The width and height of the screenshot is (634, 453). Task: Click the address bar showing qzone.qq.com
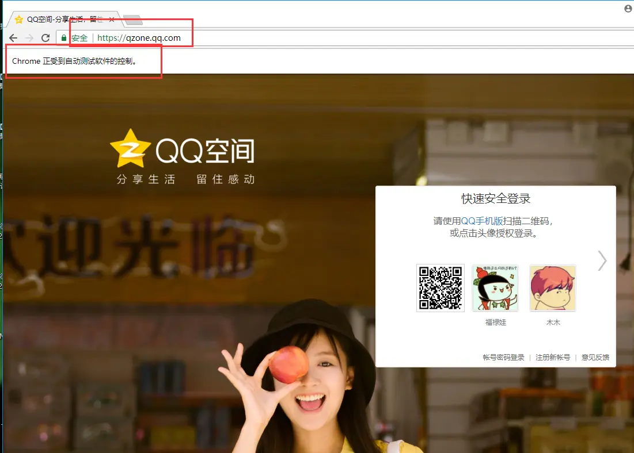click(x=344, y=38)
